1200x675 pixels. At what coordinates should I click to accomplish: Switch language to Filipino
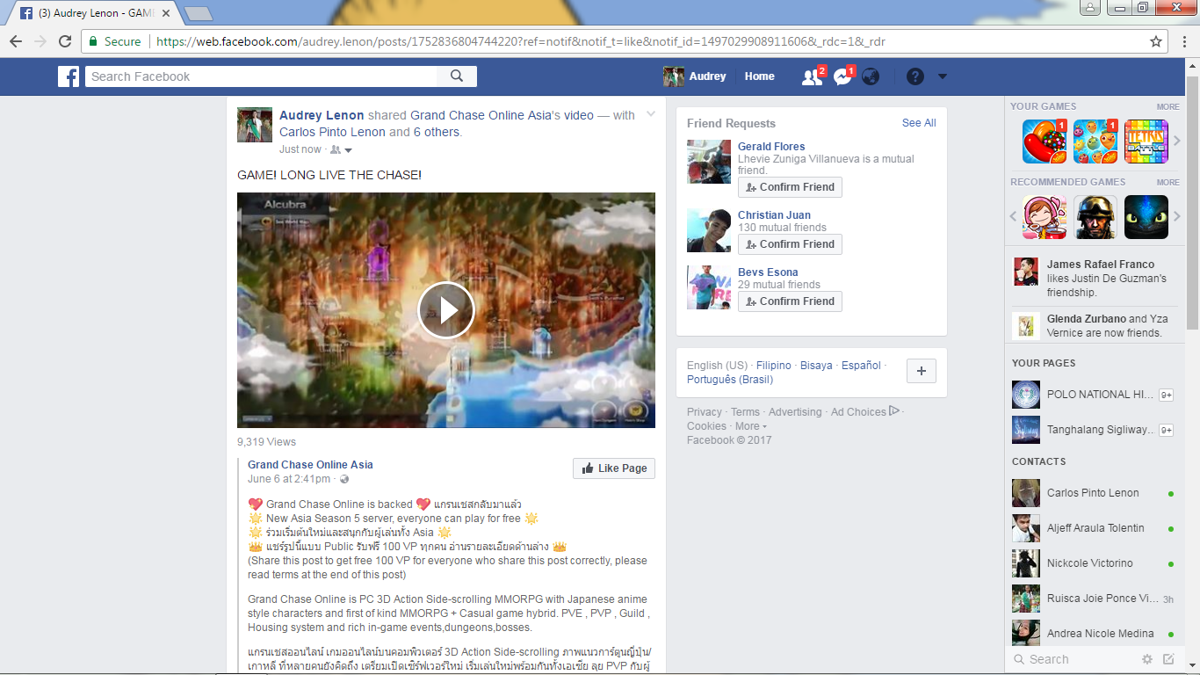[774, 366]
